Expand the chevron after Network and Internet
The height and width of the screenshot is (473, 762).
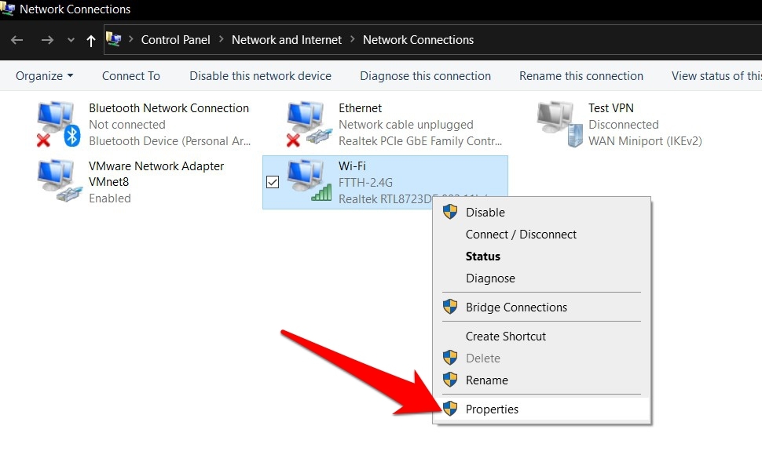point(353,39)
